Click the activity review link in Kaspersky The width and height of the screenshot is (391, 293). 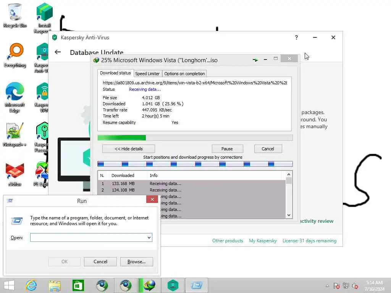click(317, 221)
